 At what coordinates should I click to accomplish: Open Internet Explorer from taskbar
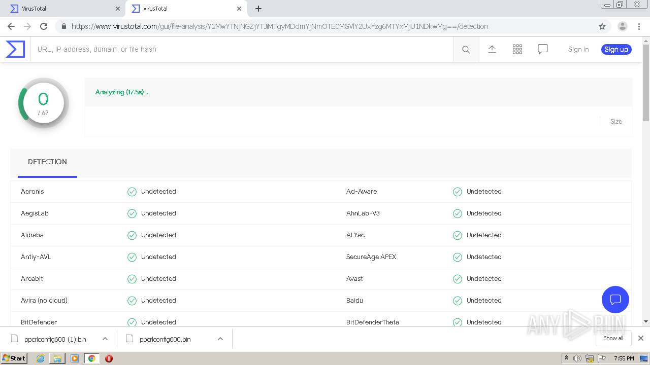[x=41, y=358]
